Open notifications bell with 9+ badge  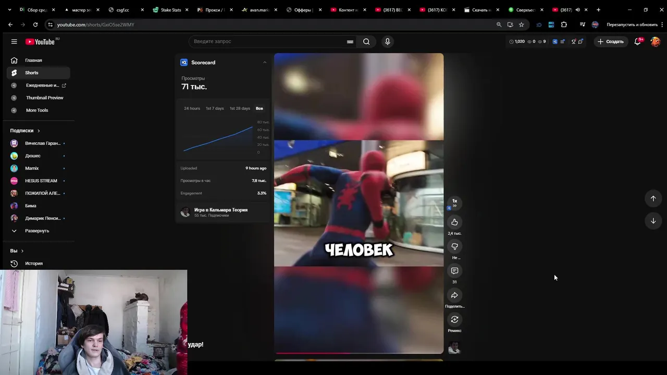637,42
